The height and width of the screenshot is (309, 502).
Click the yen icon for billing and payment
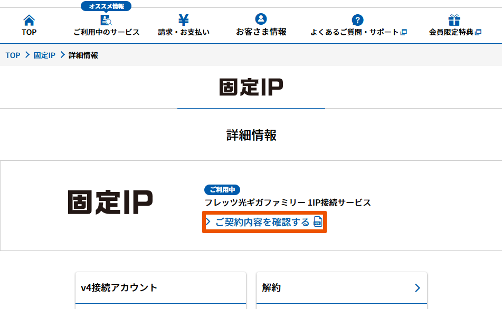(184, 20)
